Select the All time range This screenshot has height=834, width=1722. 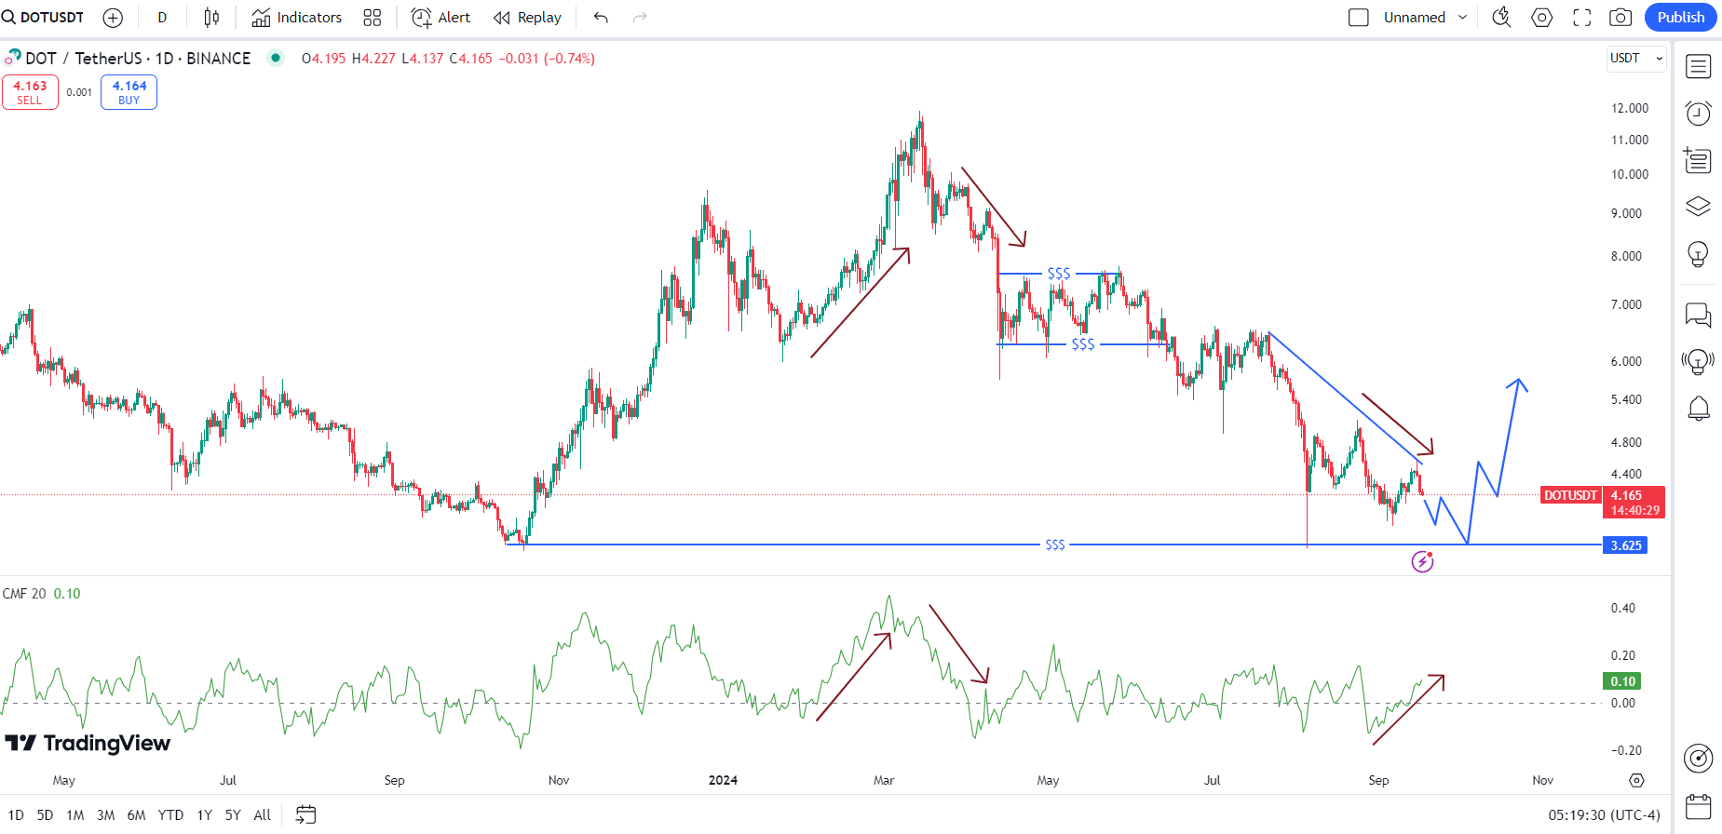pos(263,814)
